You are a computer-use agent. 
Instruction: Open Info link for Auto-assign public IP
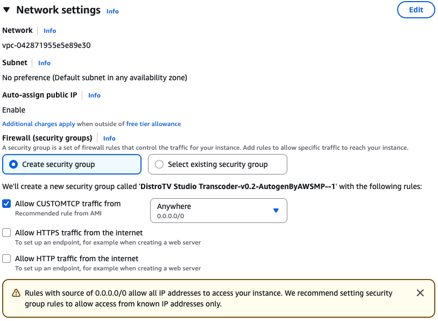tap(94, 95)
